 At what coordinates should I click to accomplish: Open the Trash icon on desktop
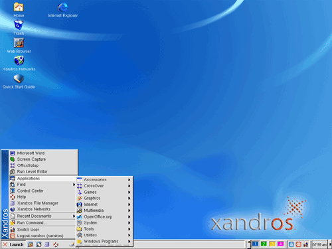pos(19,28)
